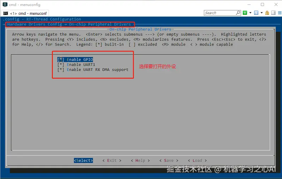Open the console list dropdown arrow

point(262,13)
